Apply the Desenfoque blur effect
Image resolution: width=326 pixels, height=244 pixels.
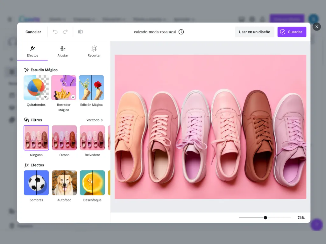tap(92, 183)
